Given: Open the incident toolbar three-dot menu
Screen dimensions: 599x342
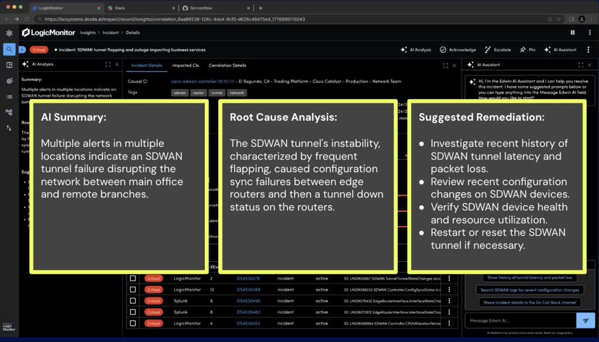Looking at the screenshot, I should coord(588,50).
